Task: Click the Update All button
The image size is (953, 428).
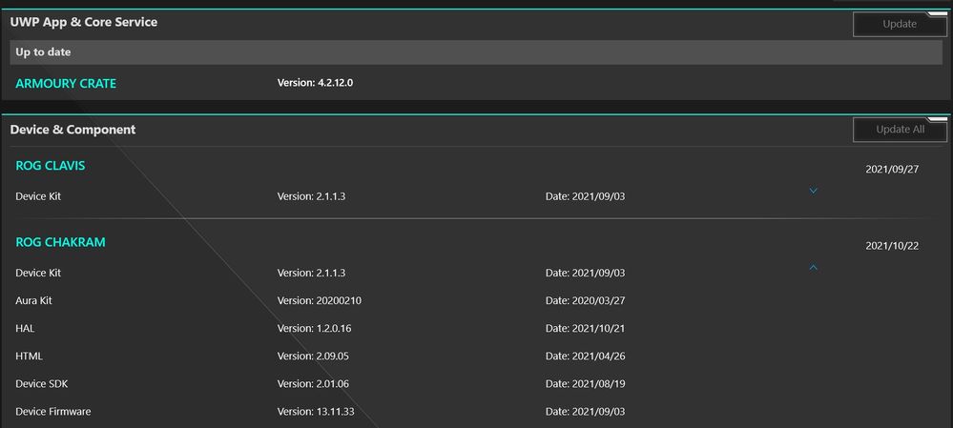Action: (x=900, y=130)
